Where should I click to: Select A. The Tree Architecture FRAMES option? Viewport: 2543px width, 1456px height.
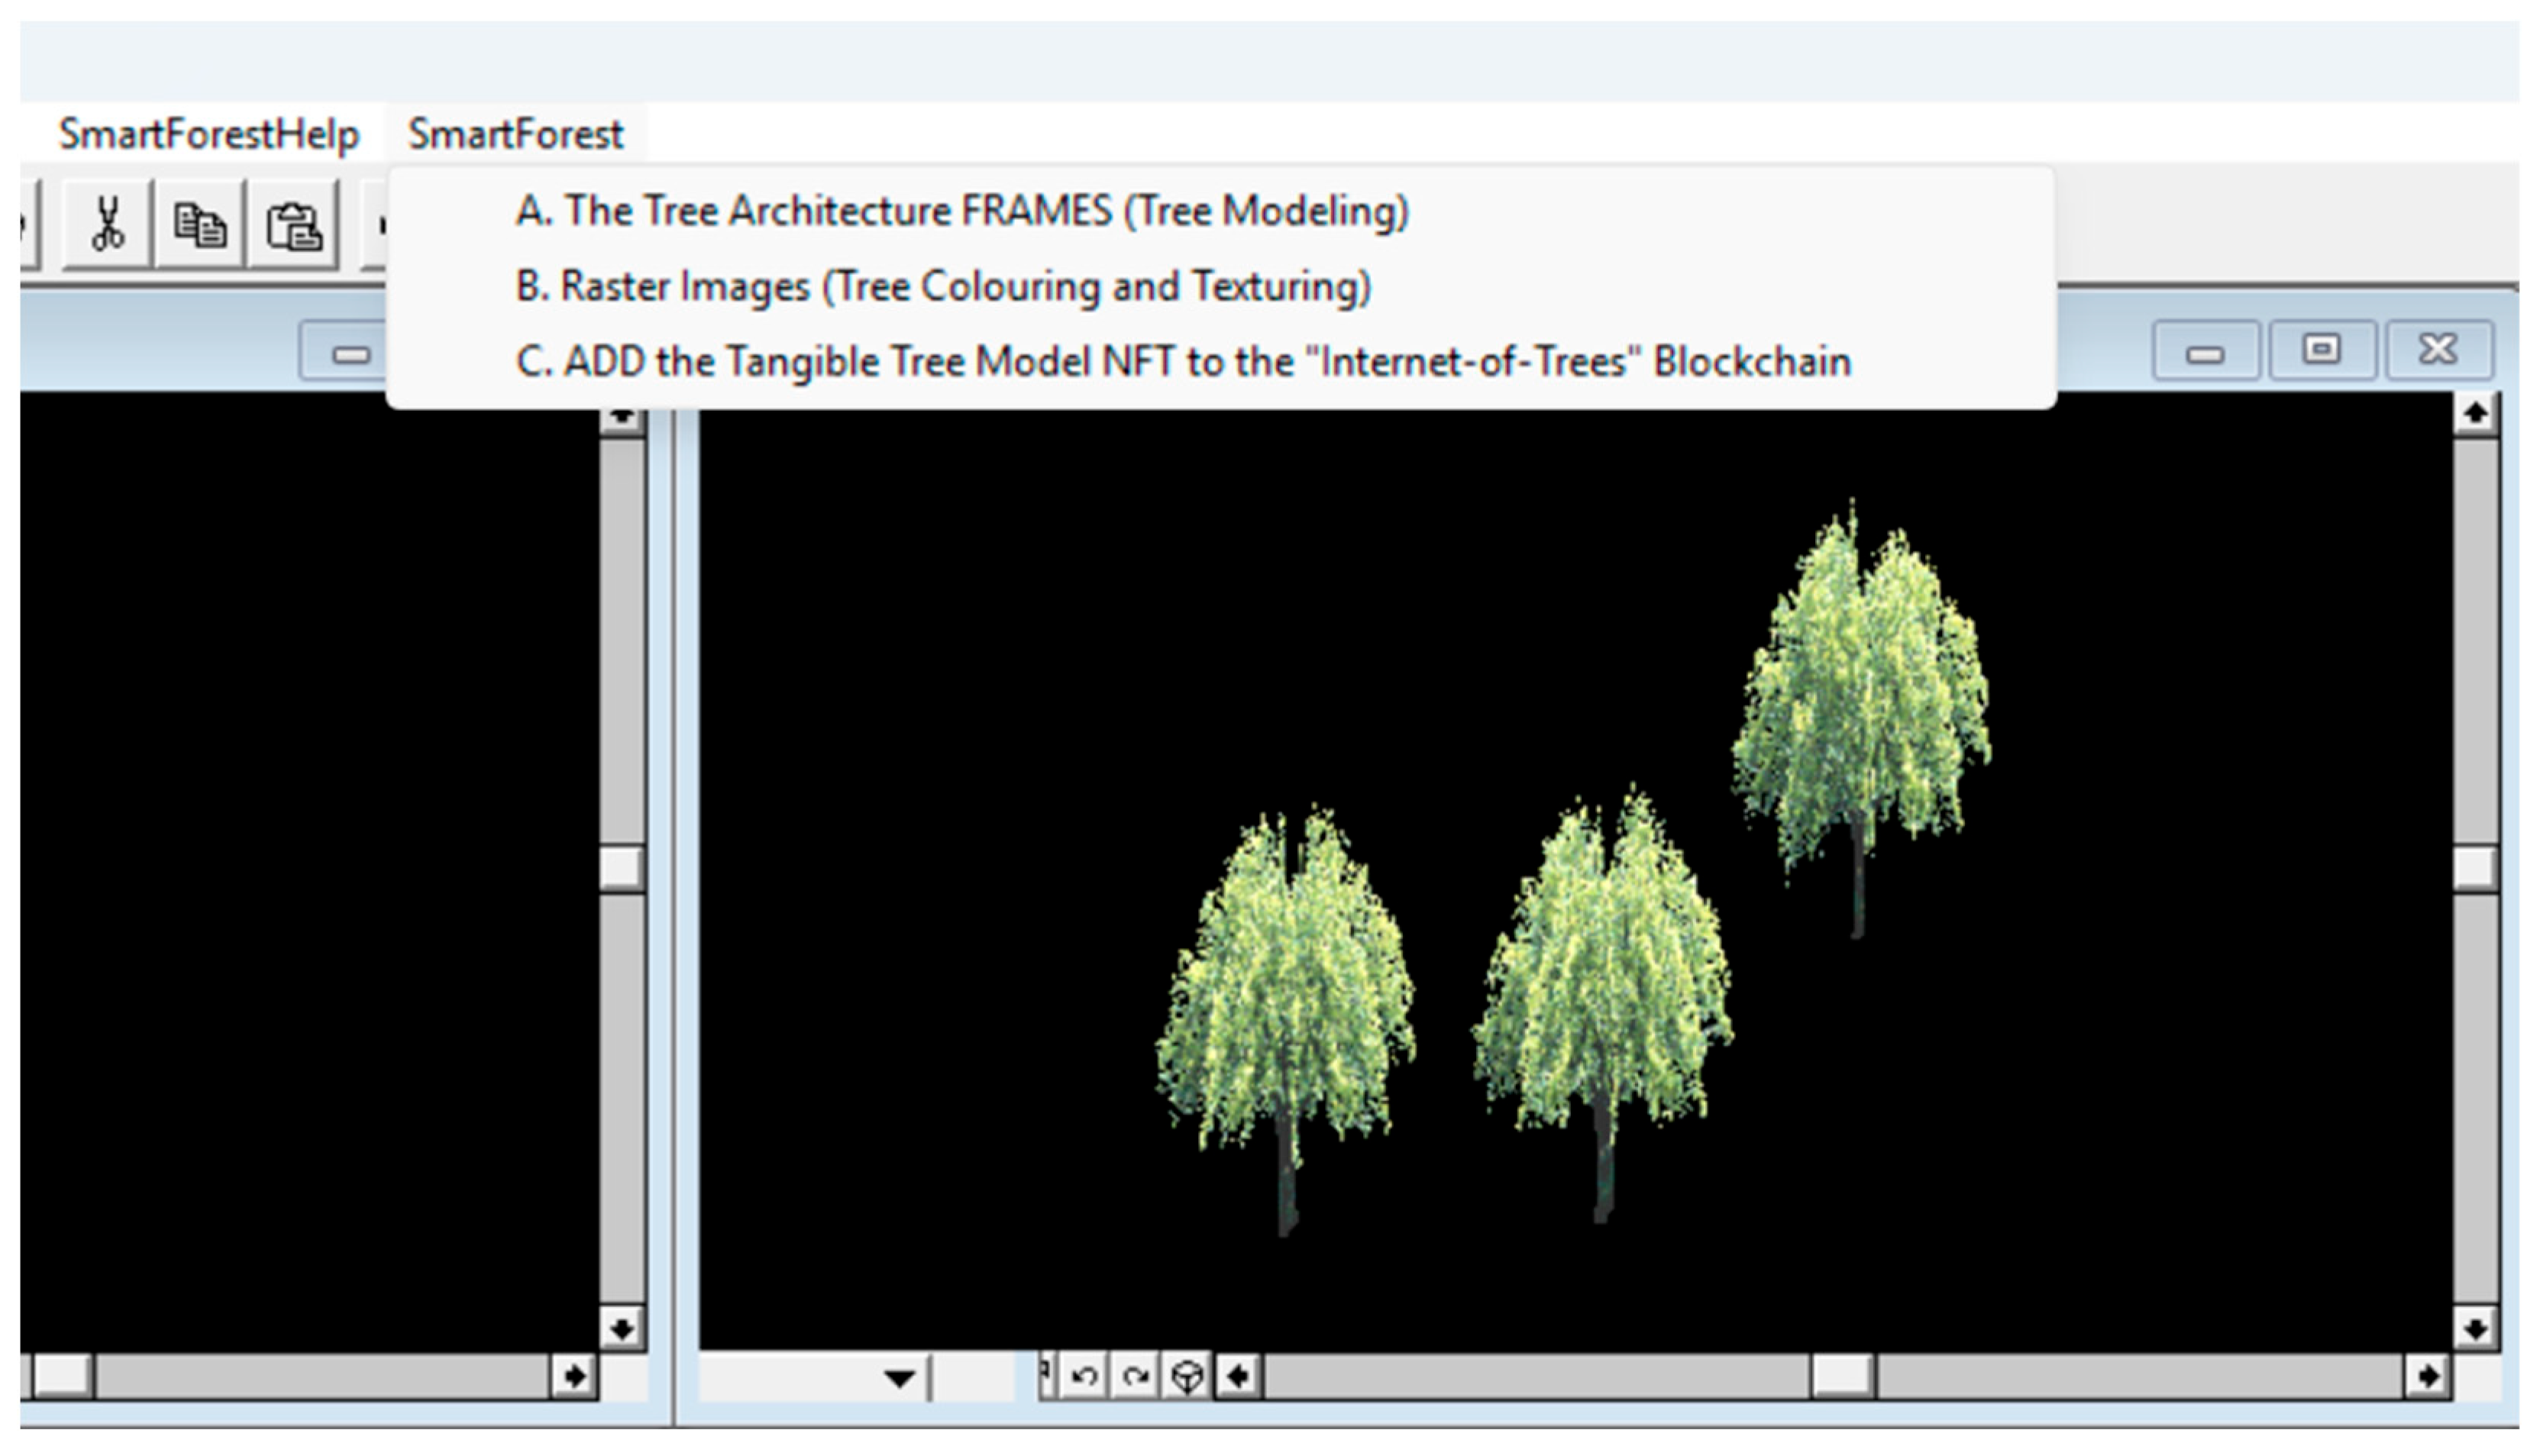pos(961,211)
